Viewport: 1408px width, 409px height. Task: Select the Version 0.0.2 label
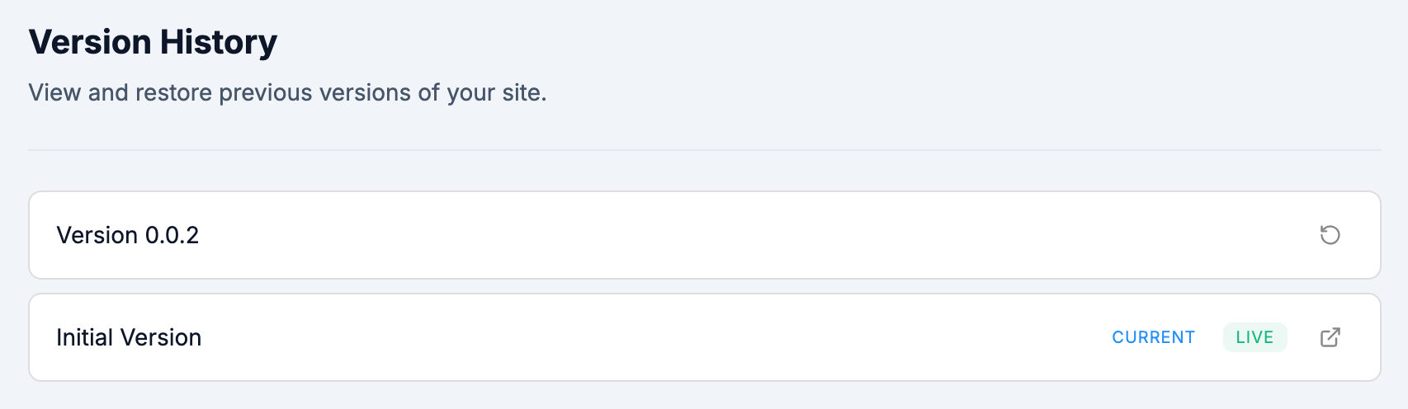(128, 235)
